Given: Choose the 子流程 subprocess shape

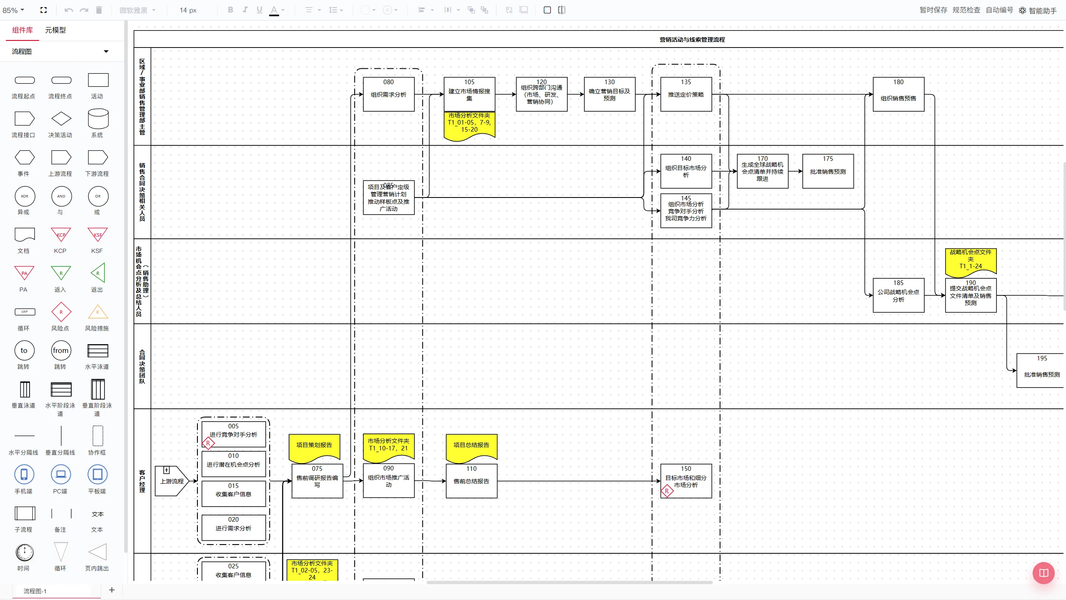Looking at the screenshot, I should click(x=25, y=513).
